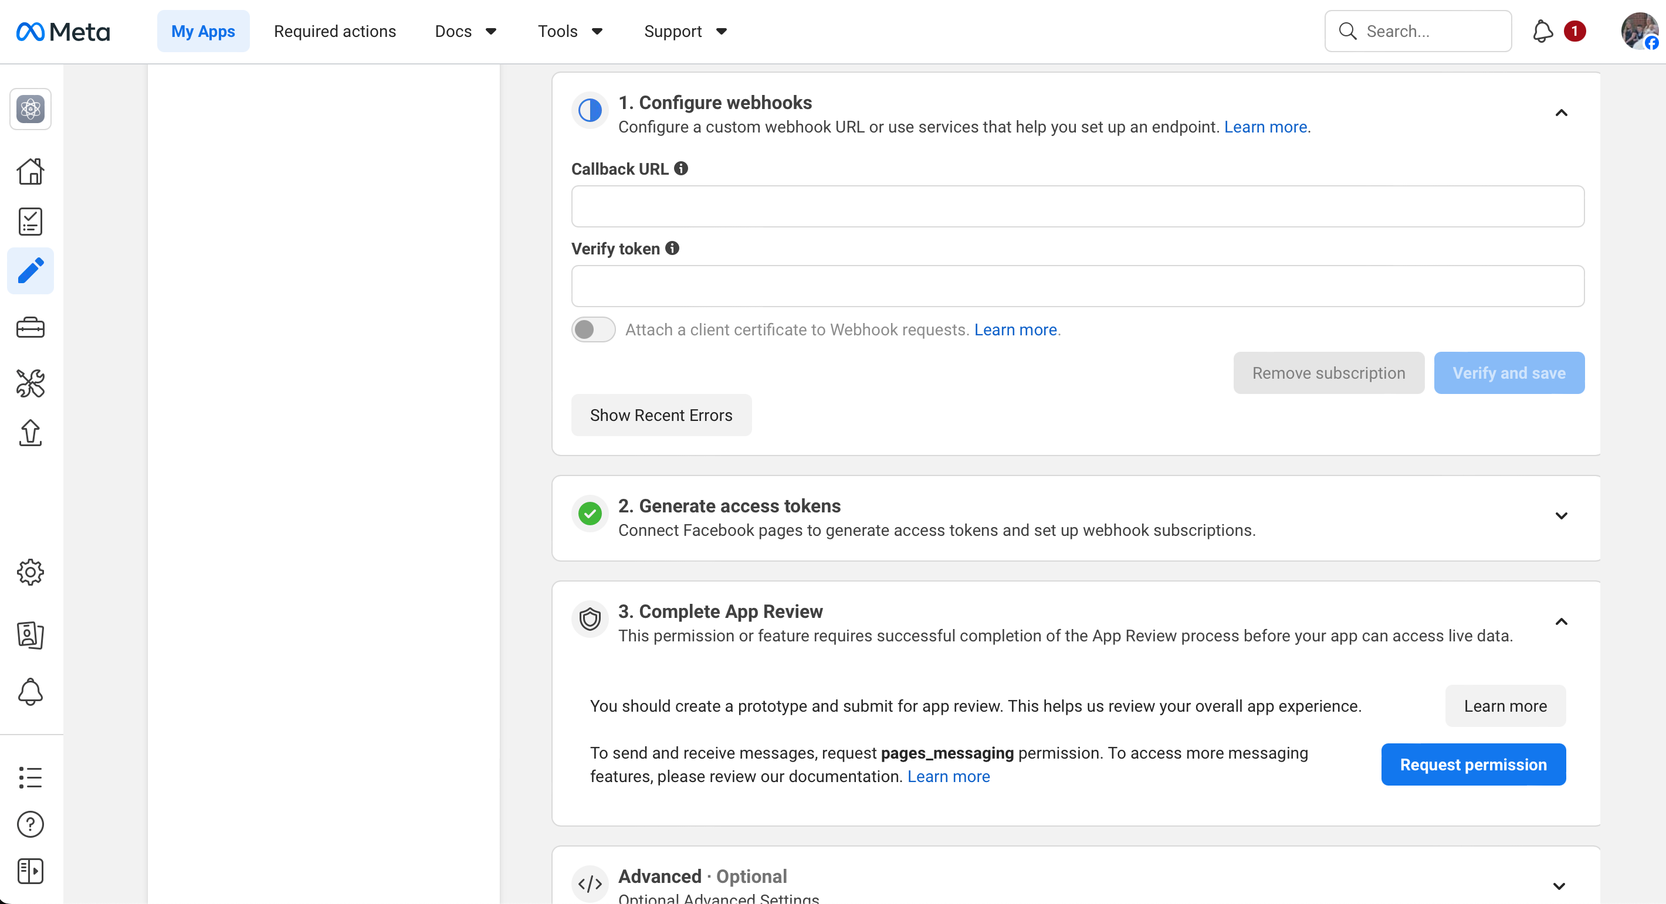Open the help question mark icon
1666x904 pixels.
click(31, 824)
